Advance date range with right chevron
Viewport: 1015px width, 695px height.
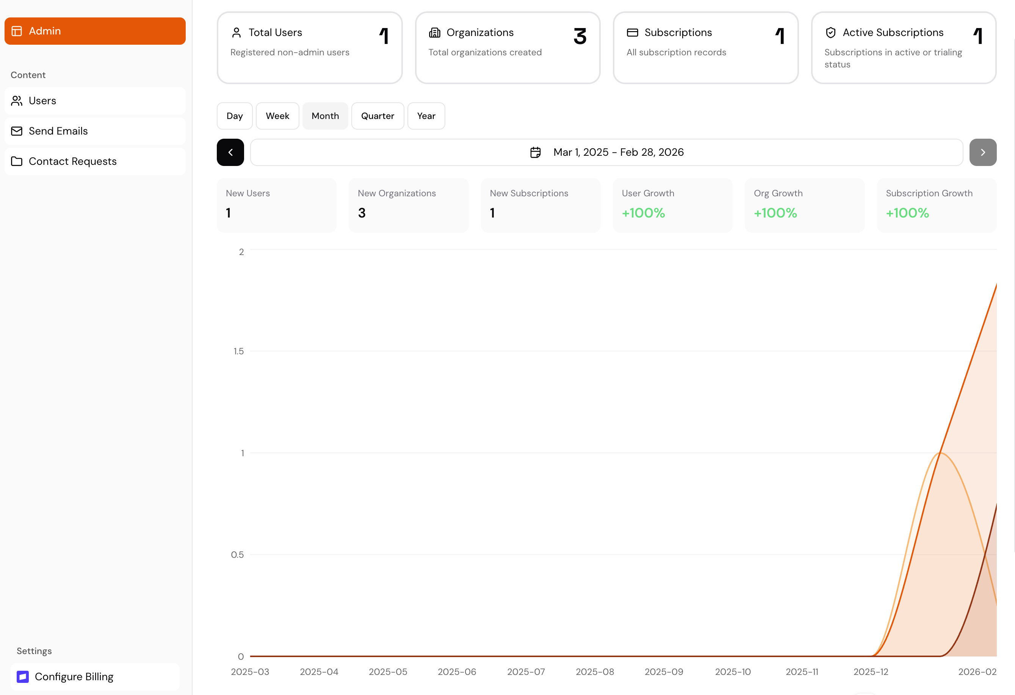983,152
